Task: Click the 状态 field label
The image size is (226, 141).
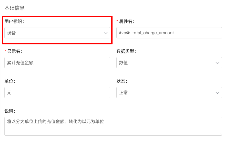Action: click(122, 81)
